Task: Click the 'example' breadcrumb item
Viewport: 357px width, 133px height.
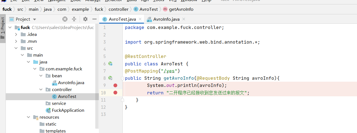Action: click(x=80, y=9)
